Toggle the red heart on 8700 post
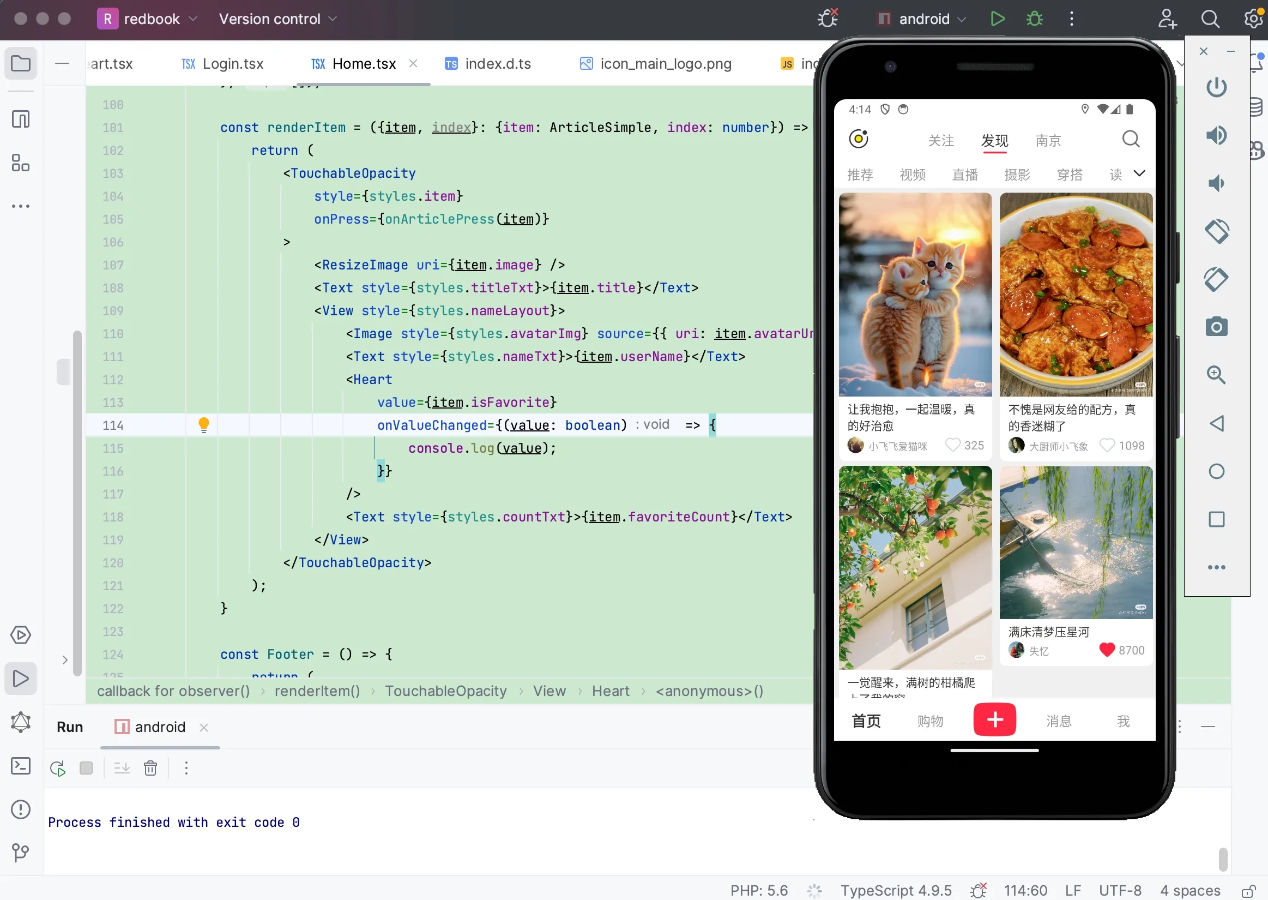The image size is (1268, 900). click(x=1106, y=650)
